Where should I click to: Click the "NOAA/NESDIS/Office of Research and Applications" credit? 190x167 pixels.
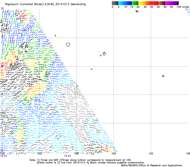[x=151, y=165]
